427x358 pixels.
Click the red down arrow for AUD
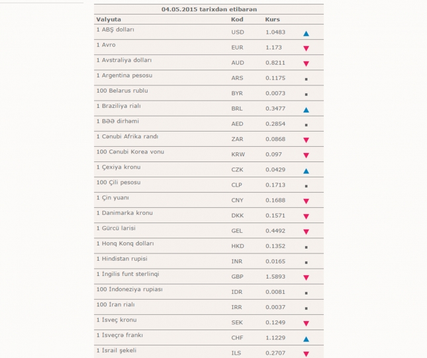pos(306,64)
